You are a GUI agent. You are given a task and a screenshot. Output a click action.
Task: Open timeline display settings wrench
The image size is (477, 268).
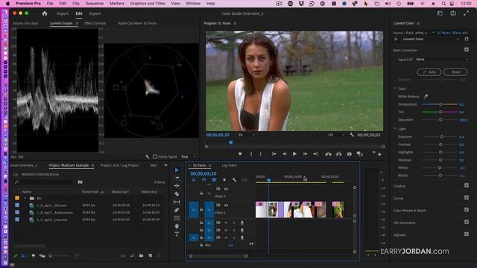[x=234, y=180]
